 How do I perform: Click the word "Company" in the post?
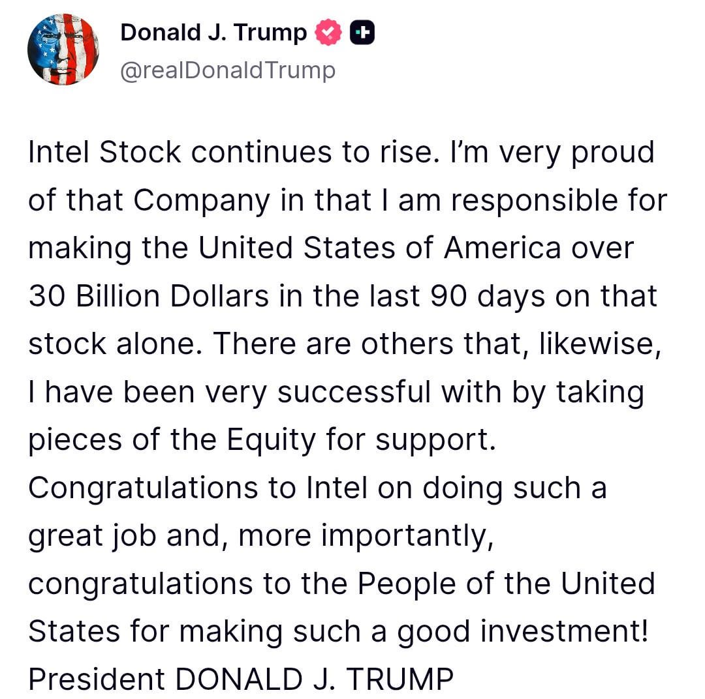pos(202,201)
